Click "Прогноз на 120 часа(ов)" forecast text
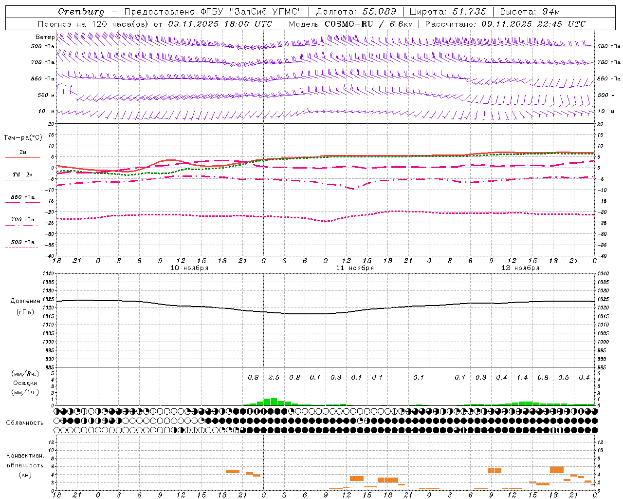The height and width of the screenshot is (499, 623). pyautogui.click(x=93, y=24)
